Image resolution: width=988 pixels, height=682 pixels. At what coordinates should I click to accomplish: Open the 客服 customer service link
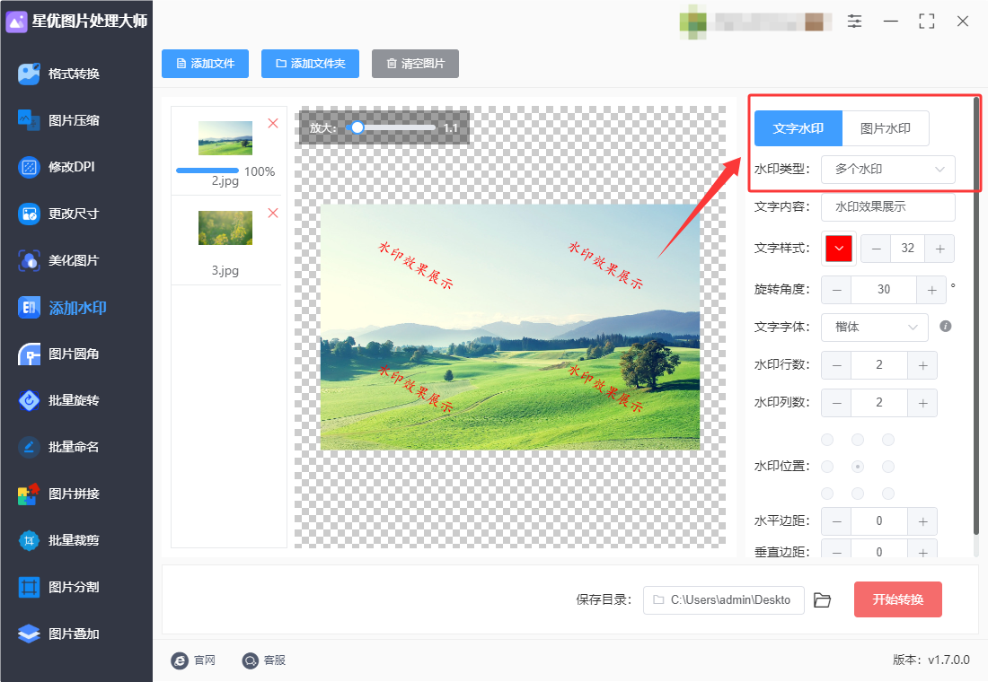pyautogui.click(x=264, y=660)
